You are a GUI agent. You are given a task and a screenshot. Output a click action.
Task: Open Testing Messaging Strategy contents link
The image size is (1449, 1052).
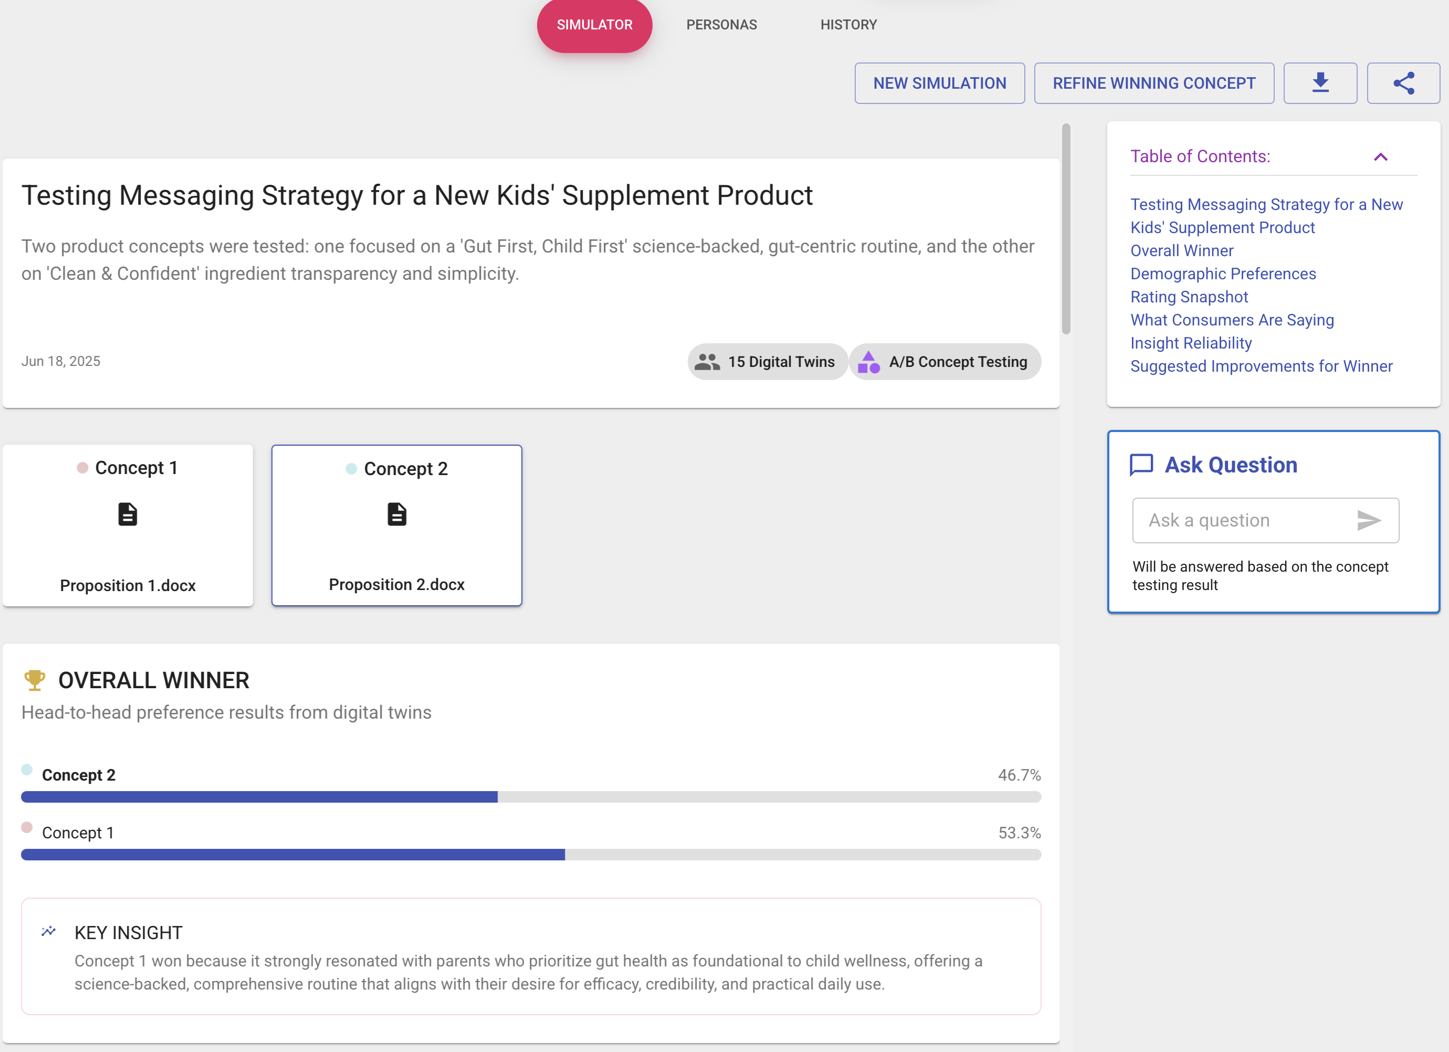[1266, 216]
